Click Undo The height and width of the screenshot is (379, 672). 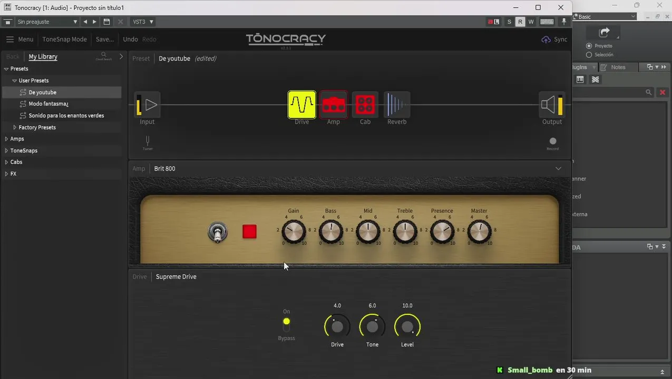click(130, 39)
